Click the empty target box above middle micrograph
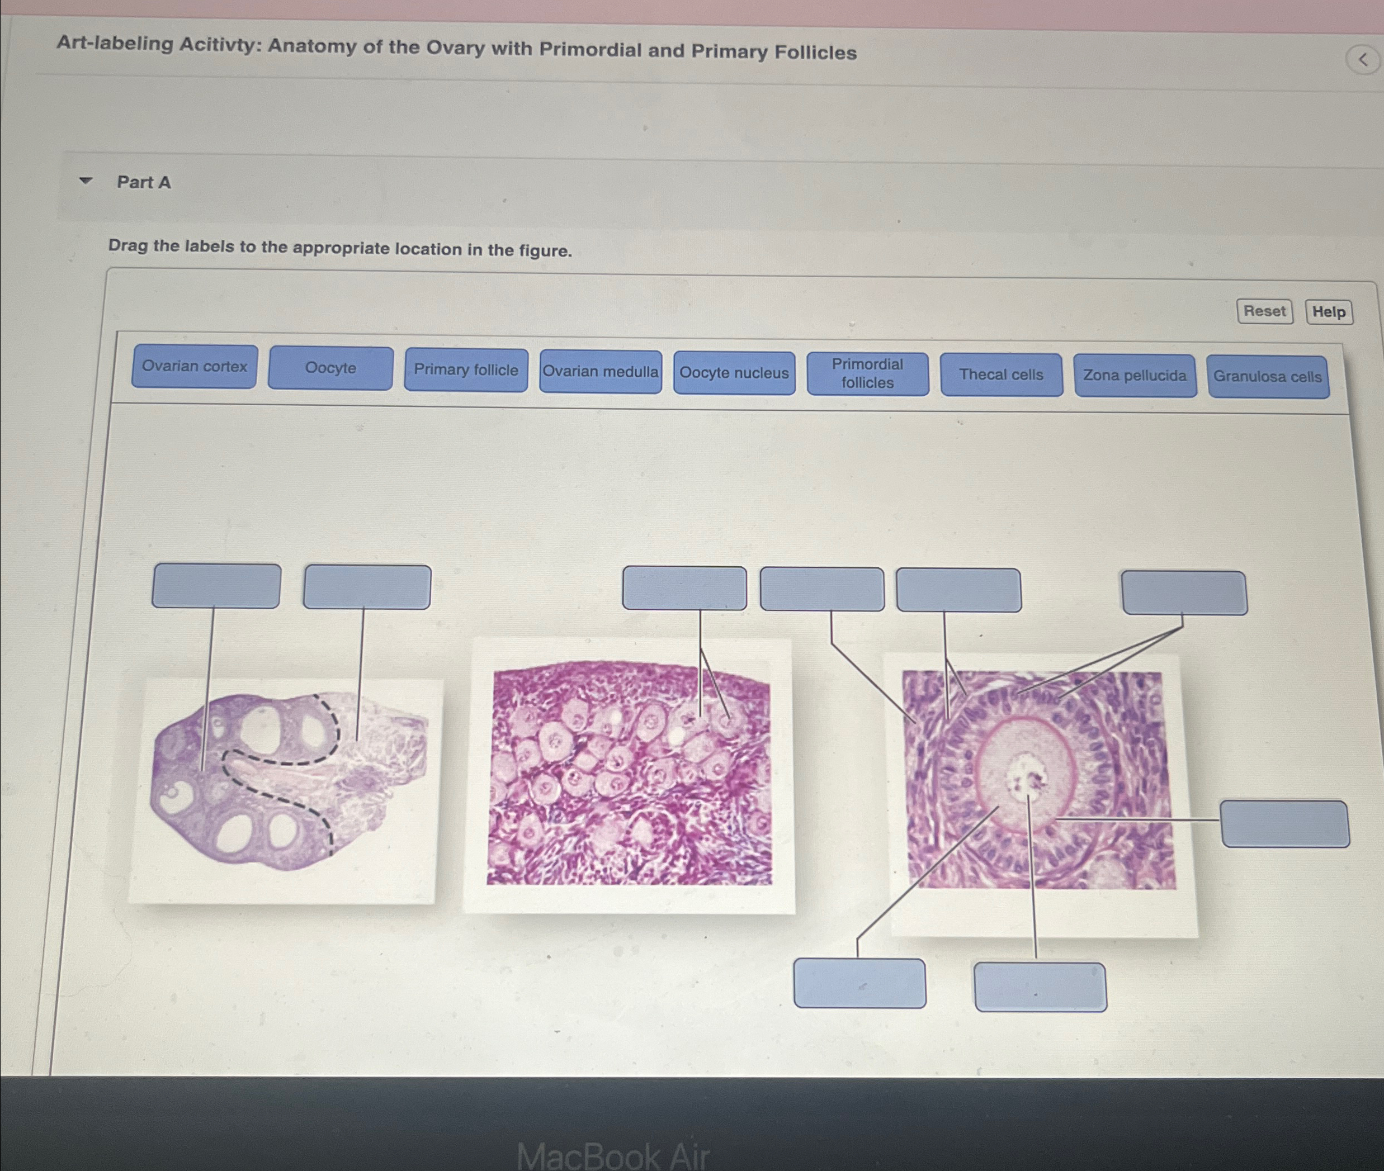The width and height of the screenshot is (1384, 1171). click(x=684, y=588)
